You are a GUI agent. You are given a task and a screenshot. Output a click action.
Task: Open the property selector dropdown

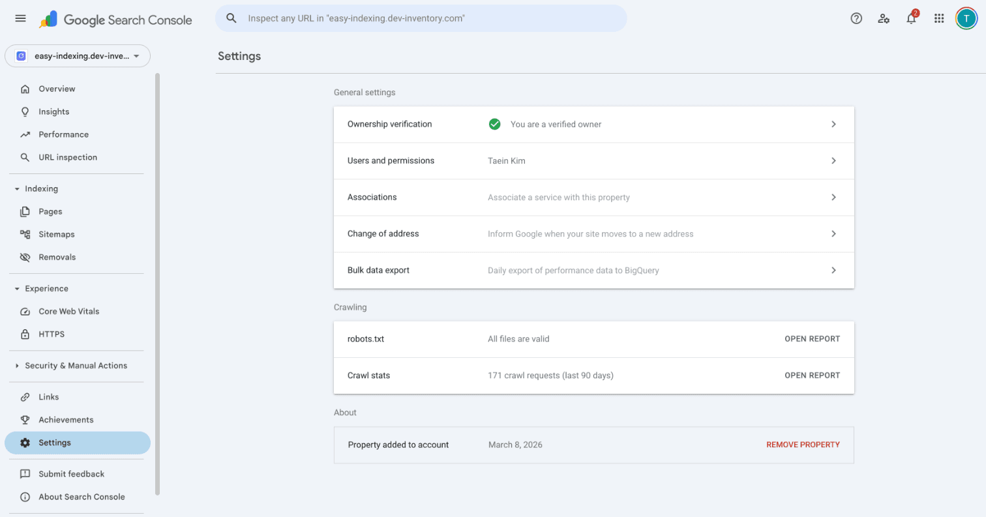point(78,56)
